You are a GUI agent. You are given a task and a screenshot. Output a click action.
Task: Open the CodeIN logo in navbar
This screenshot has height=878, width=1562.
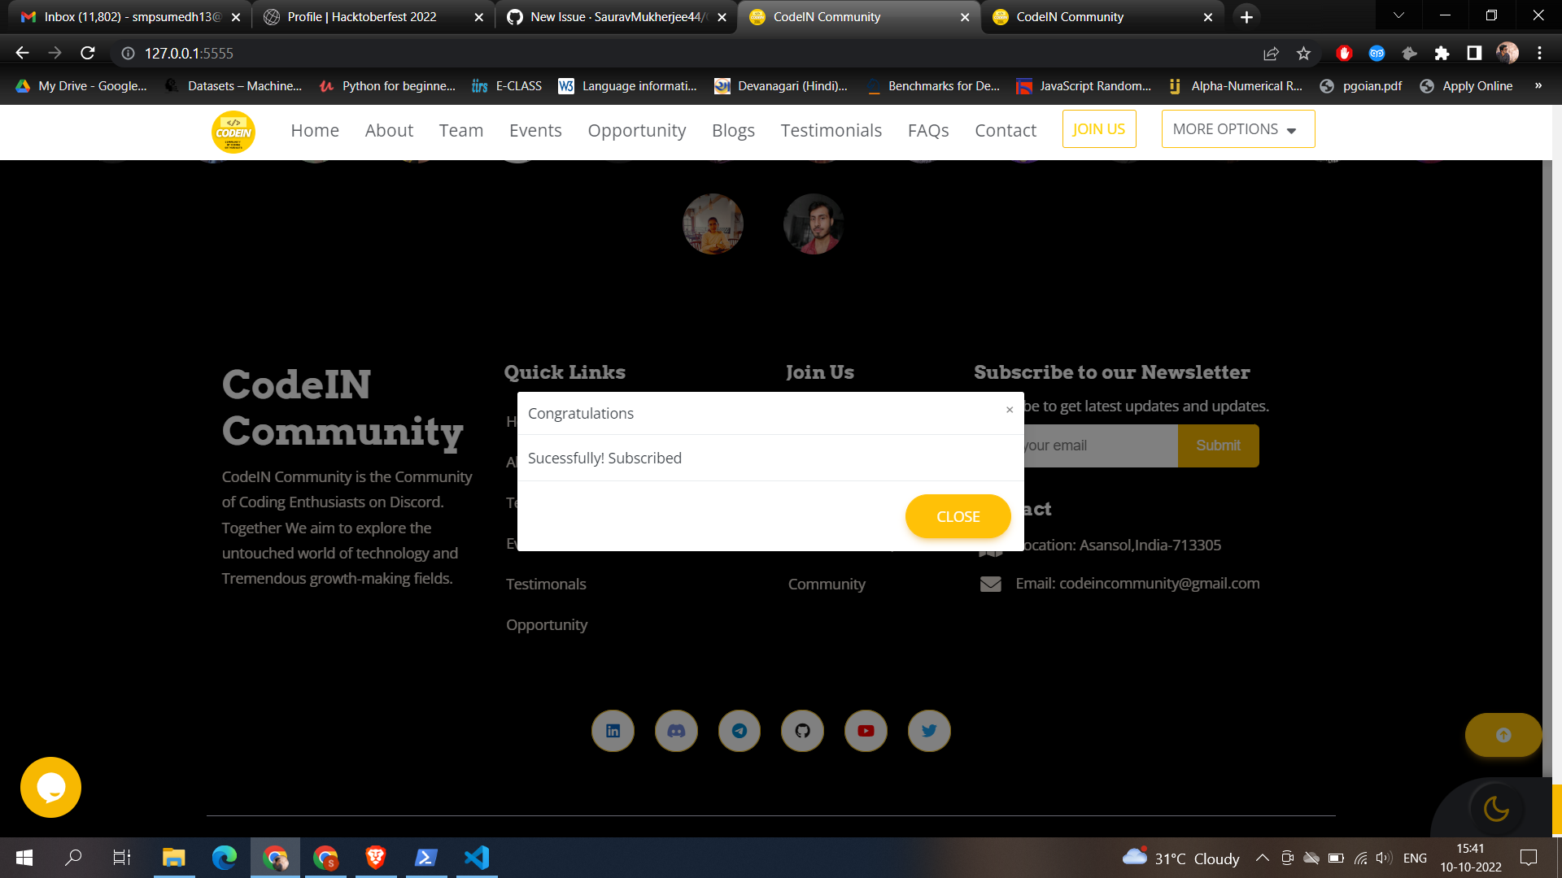233,132
